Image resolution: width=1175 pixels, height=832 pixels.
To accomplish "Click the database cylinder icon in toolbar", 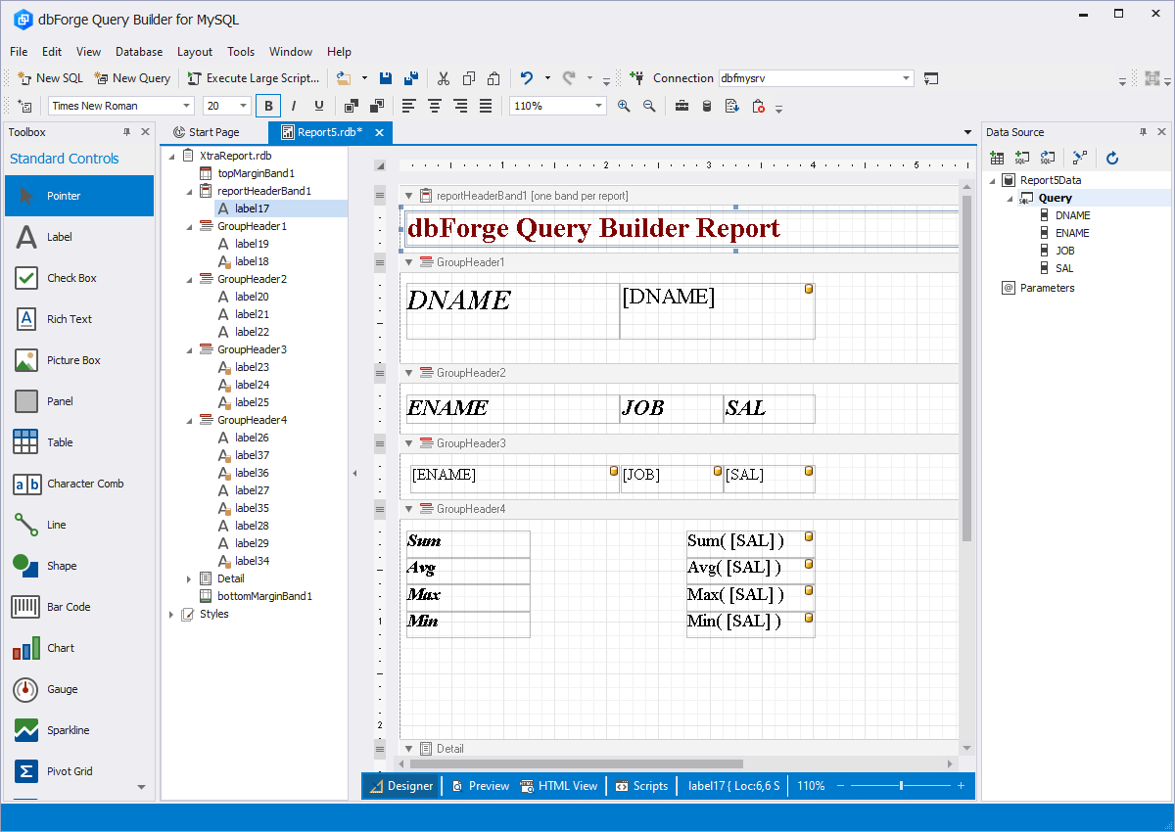I will 707,106.
